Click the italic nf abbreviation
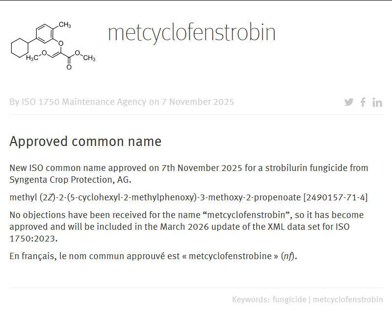 [x=288, y=256]
